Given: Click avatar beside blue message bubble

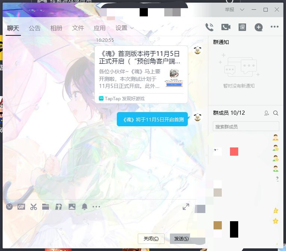Looking at the screenshot, I should (x=198, y=117).
